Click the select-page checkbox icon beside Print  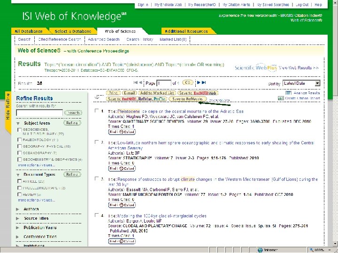(x=97, y=97)
